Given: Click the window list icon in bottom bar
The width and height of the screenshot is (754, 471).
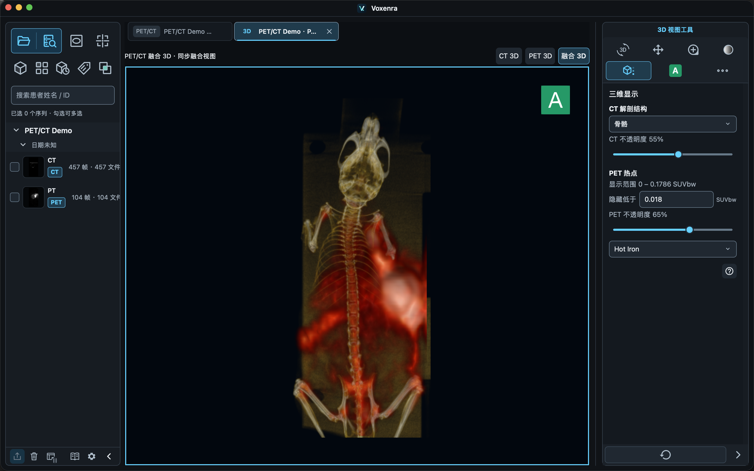Looking at the screenshot, I should click(51, 457).
